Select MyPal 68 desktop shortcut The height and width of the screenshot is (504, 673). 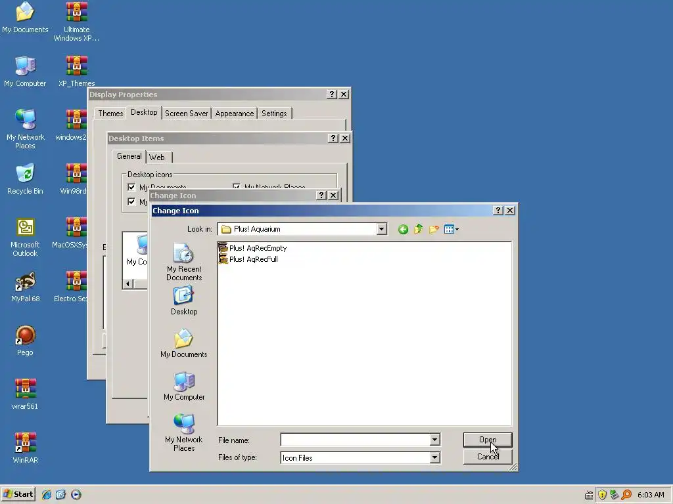tap(26, 287)
